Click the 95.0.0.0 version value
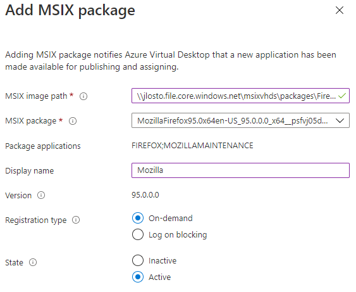Viewport: 356px width, 292px height. [x=145, y=195]
